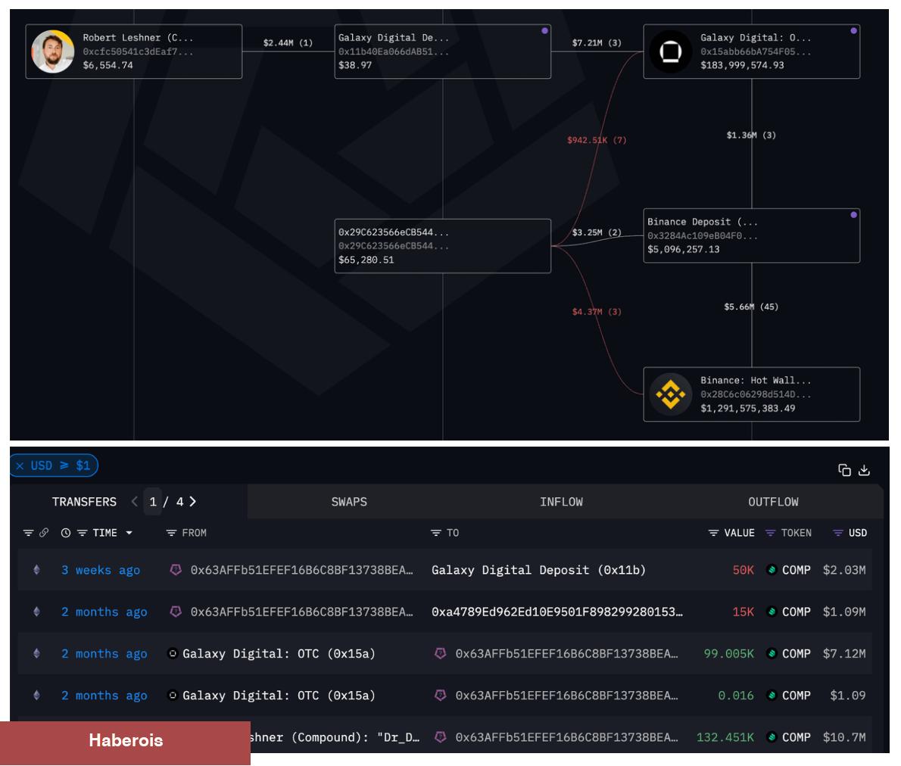This screenshot has width=901, height=766.
Task: Open the VALUE column filter
Action: click(x=713, y=533)
